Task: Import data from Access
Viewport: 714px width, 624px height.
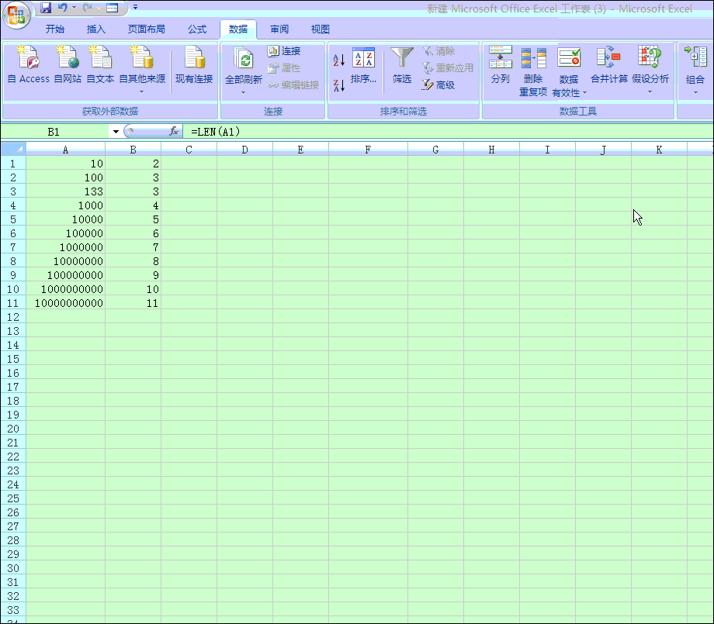Action: tap(28, 64)
